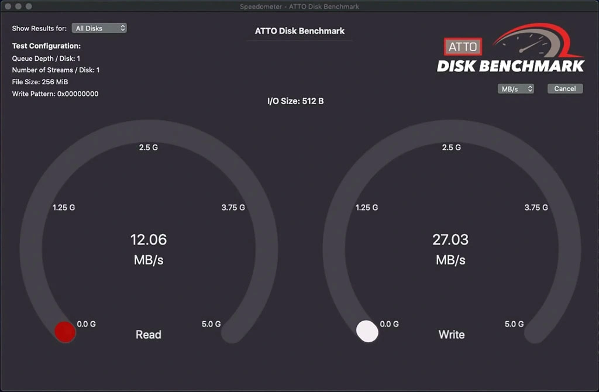Open the MB/s units dropdown

(x=515, y=88)
